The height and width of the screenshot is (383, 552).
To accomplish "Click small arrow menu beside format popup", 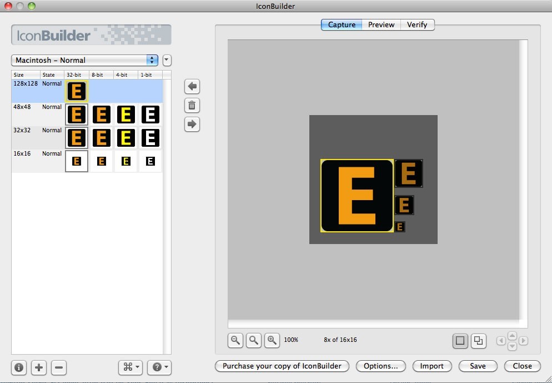I will point(167,60).
